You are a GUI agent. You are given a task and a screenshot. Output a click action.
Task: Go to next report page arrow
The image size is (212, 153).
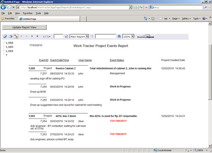(x=32, y=36)
